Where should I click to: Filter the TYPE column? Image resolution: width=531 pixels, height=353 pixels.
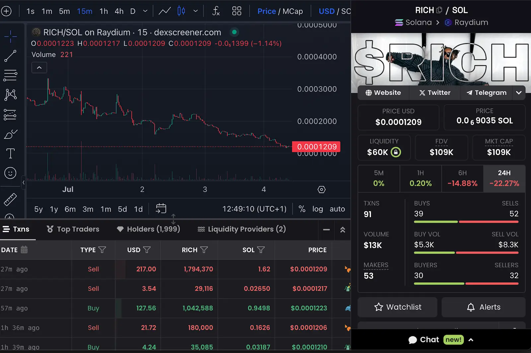pos(102,250)
